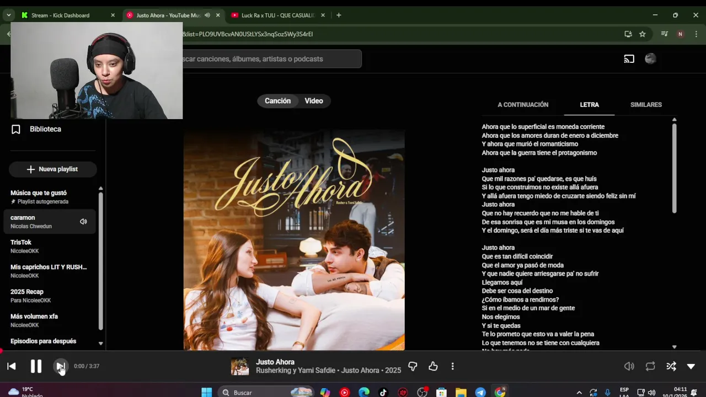Click the song progress bar
706x397 pixels.
353,351
